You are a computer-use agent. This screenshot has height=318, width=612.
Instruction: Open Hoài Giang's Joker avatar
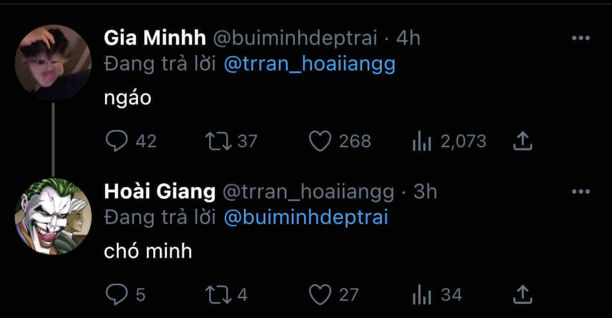(53, 216)
